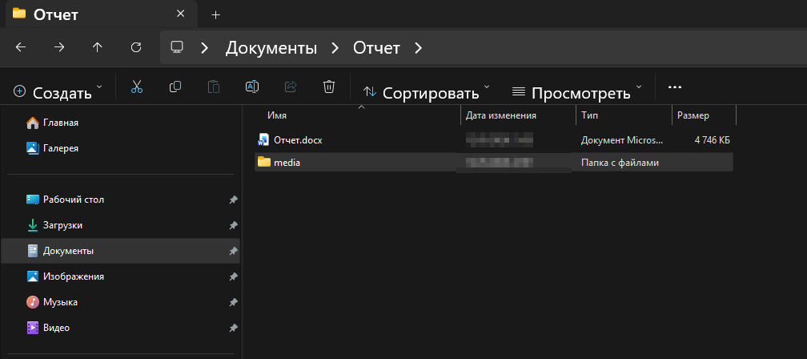Screen dimensions: 807x359
Task: Open Загрузки in the sidebar
Action: click(120, 225)
